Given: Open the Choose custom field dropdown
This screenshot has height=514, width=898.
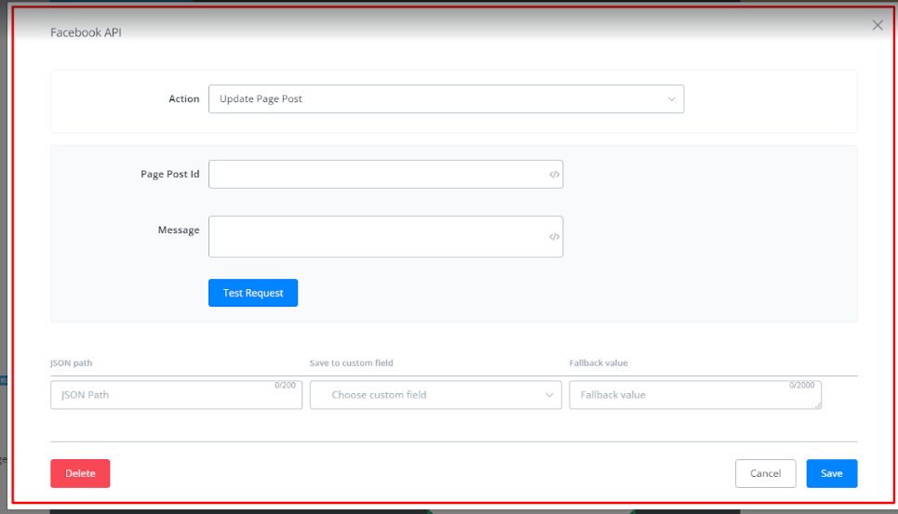Looking at the screenshot, I should [x=435, y=395].
